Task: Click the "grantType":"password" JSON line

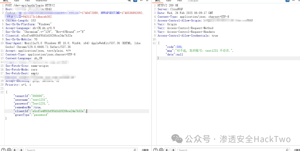Action: tap(31, 115)
